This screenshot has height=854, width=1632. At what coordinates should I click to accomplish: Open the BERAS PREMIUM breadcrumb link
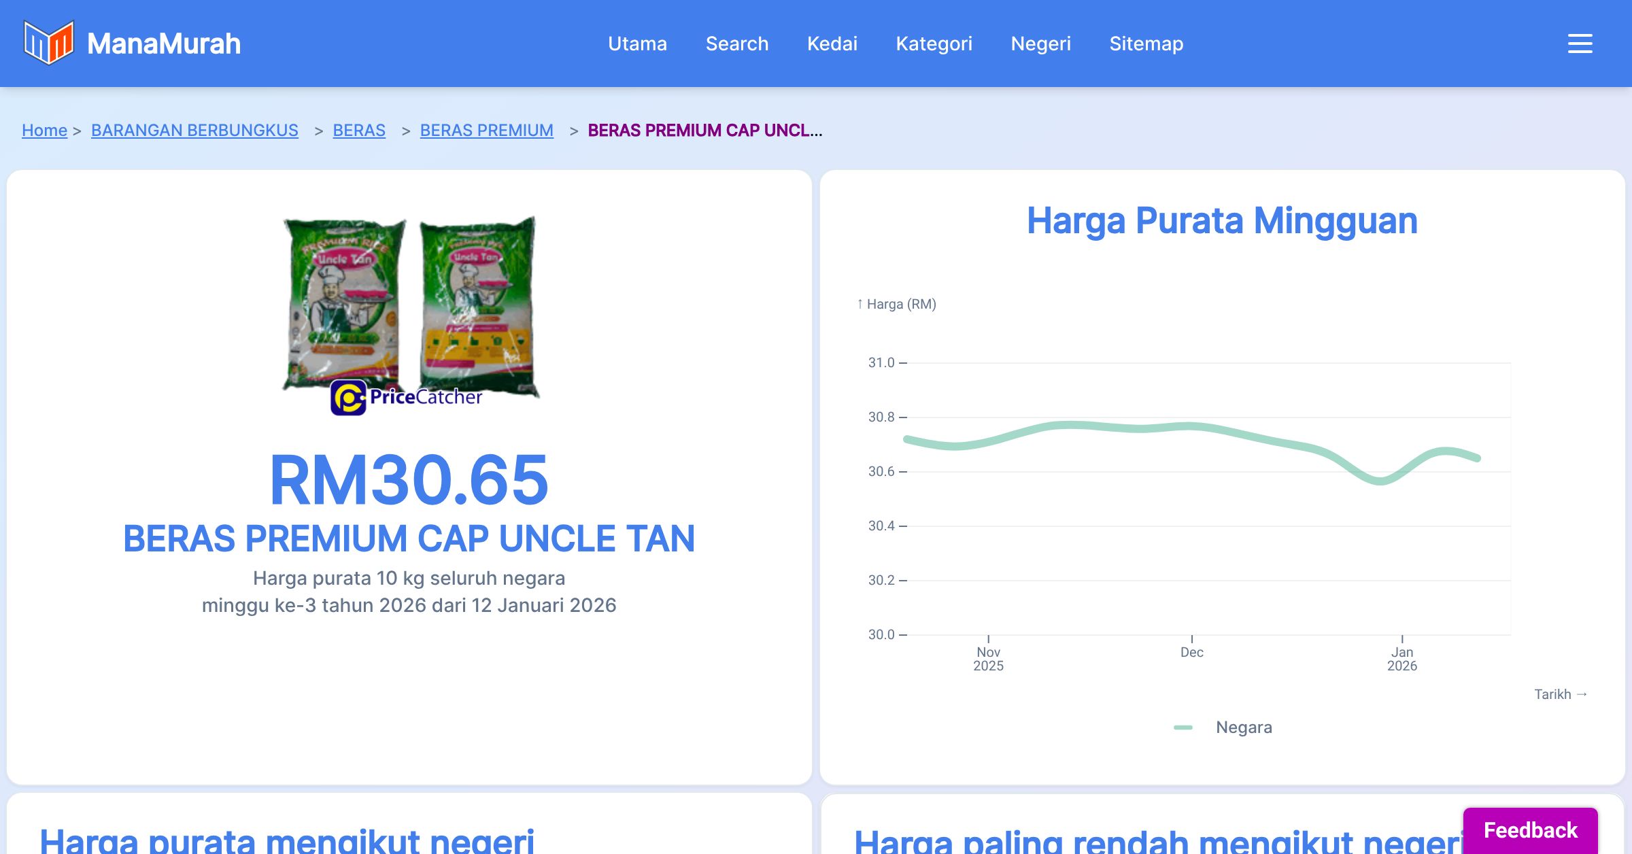[x=487, y=130]
